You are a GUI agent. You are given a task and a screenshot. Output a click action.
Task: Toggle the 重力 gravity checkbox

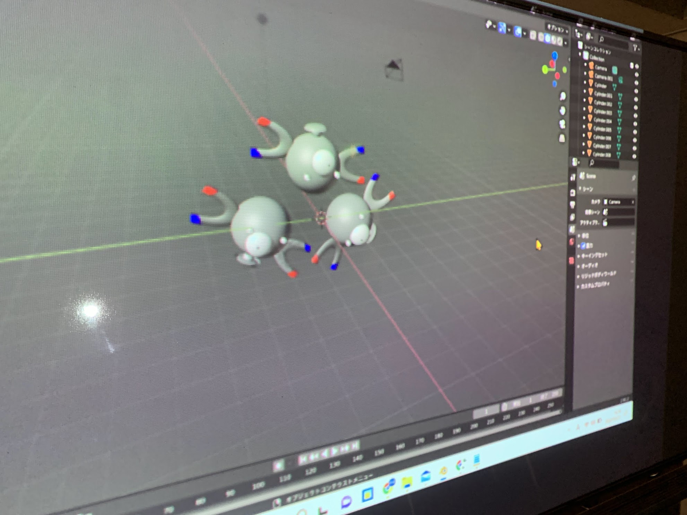click(583, 246)
